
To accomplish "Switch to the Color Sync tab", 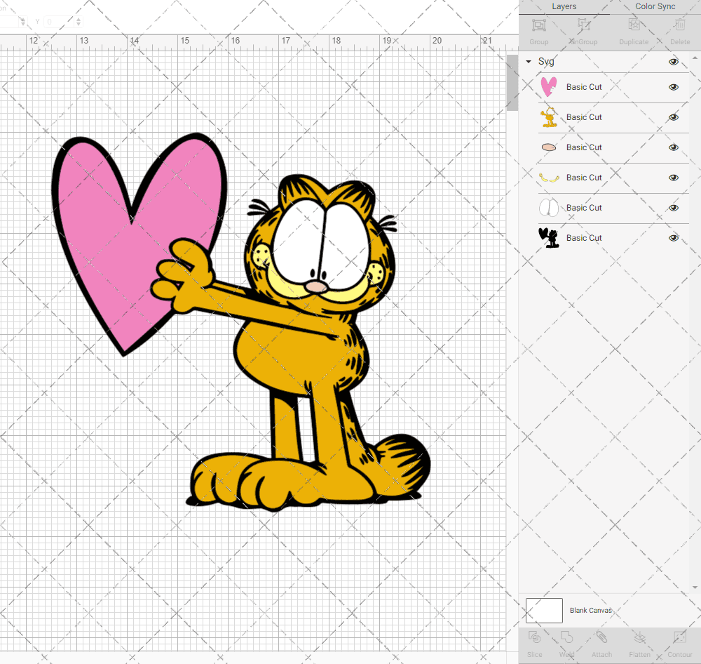I will click(655, 7).
